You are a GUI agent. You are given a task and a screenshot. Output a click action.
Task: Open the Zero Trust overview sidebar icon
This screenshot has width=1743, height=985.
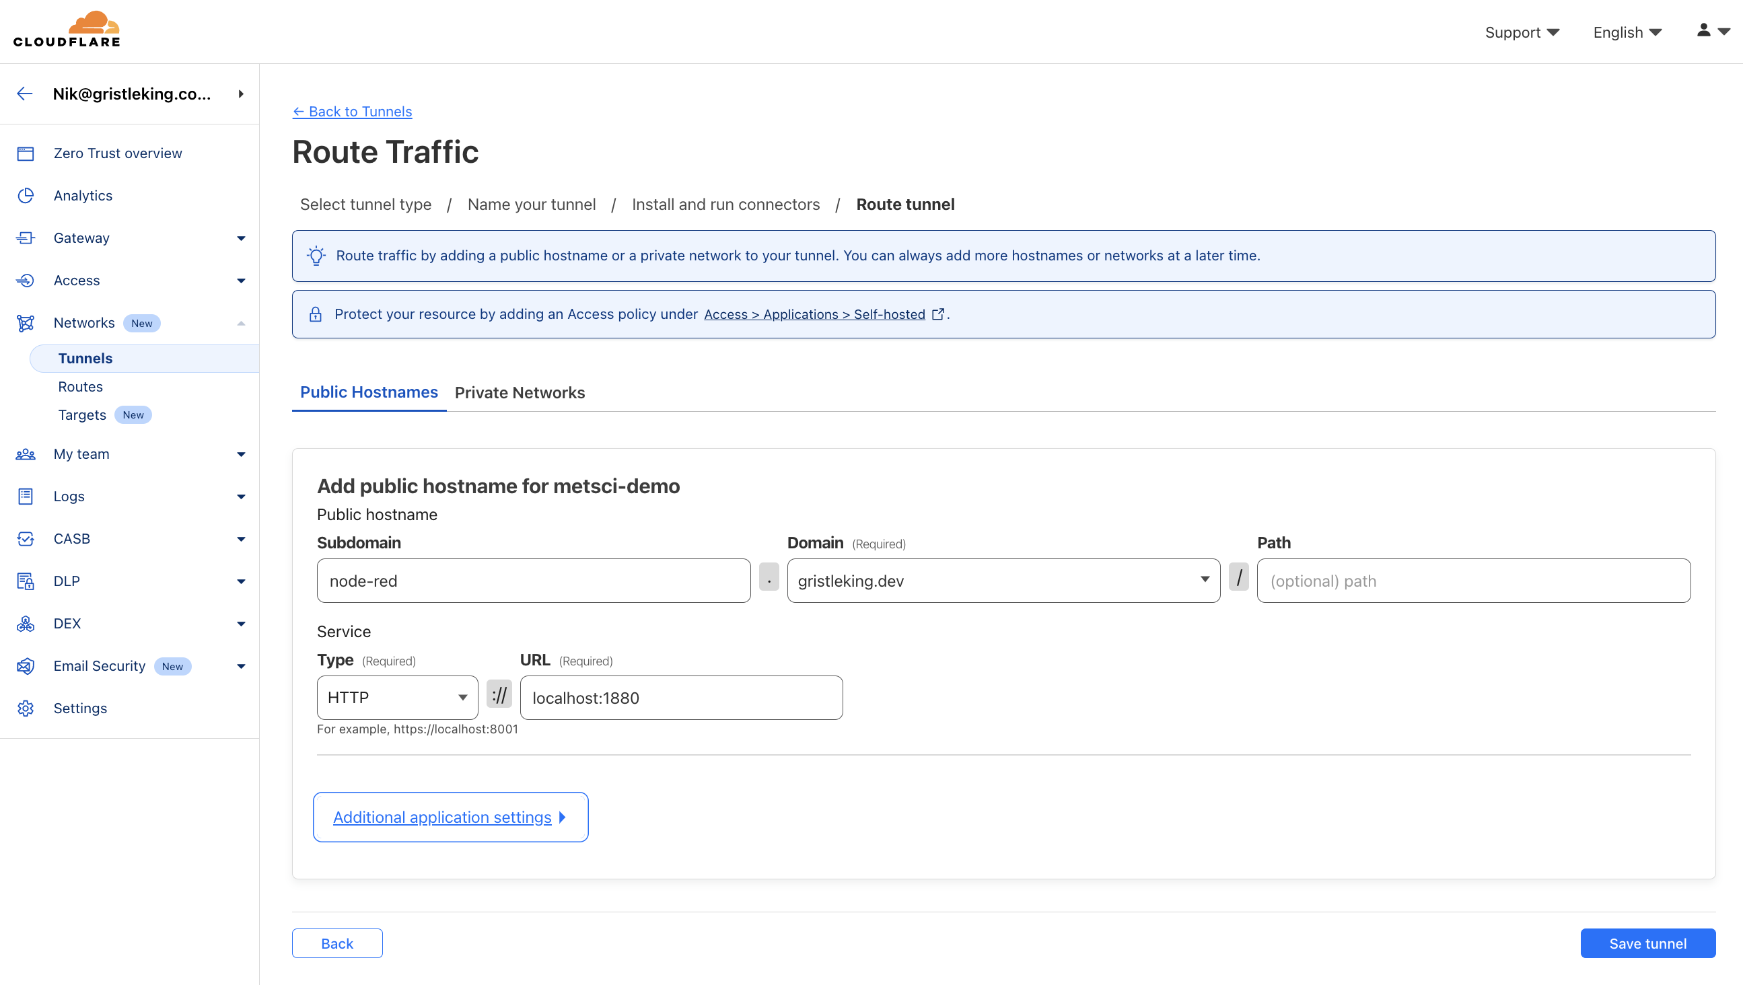pos(26,153)
